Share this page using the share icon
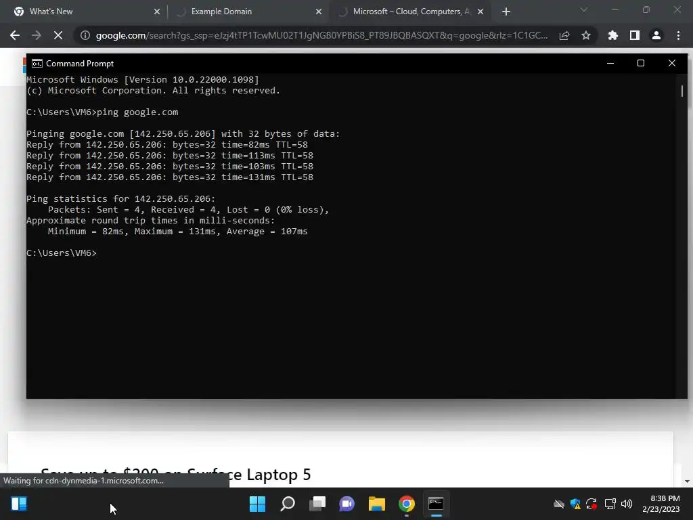The height and width of the screenshot is (520, 693). click(564, 35)
